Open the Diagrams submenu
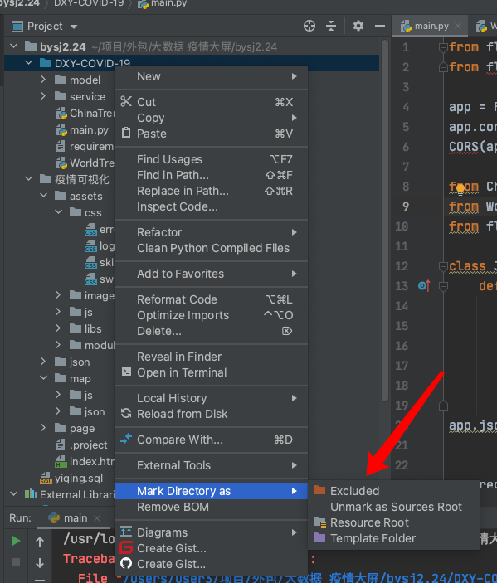Screen dimensions: 497x583 click(211, 532)
